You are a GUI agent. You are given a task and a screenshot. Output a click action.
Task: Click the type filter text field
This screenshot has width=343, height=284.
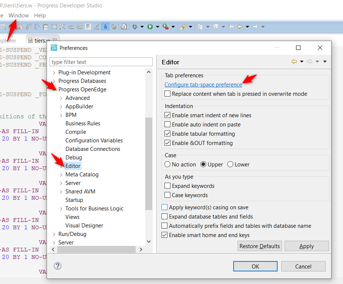(101, 62)
